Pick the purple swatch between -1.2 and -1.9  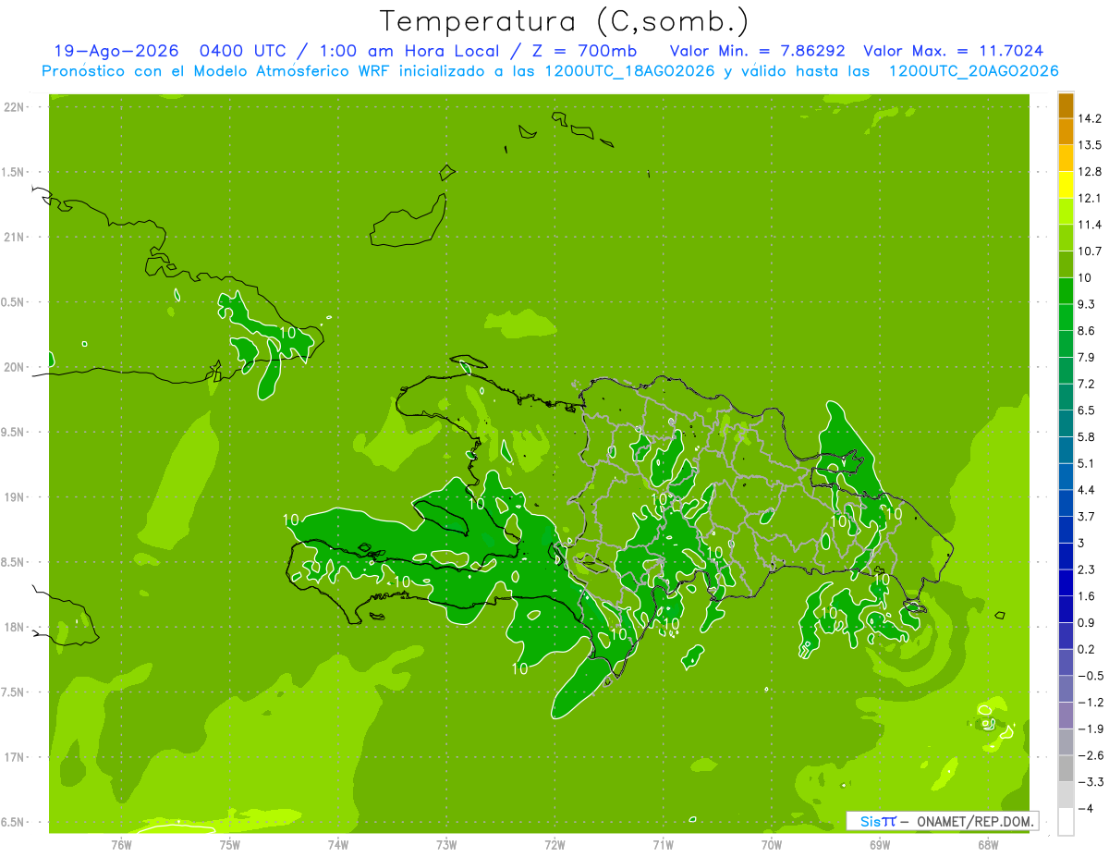[1066, 715]
